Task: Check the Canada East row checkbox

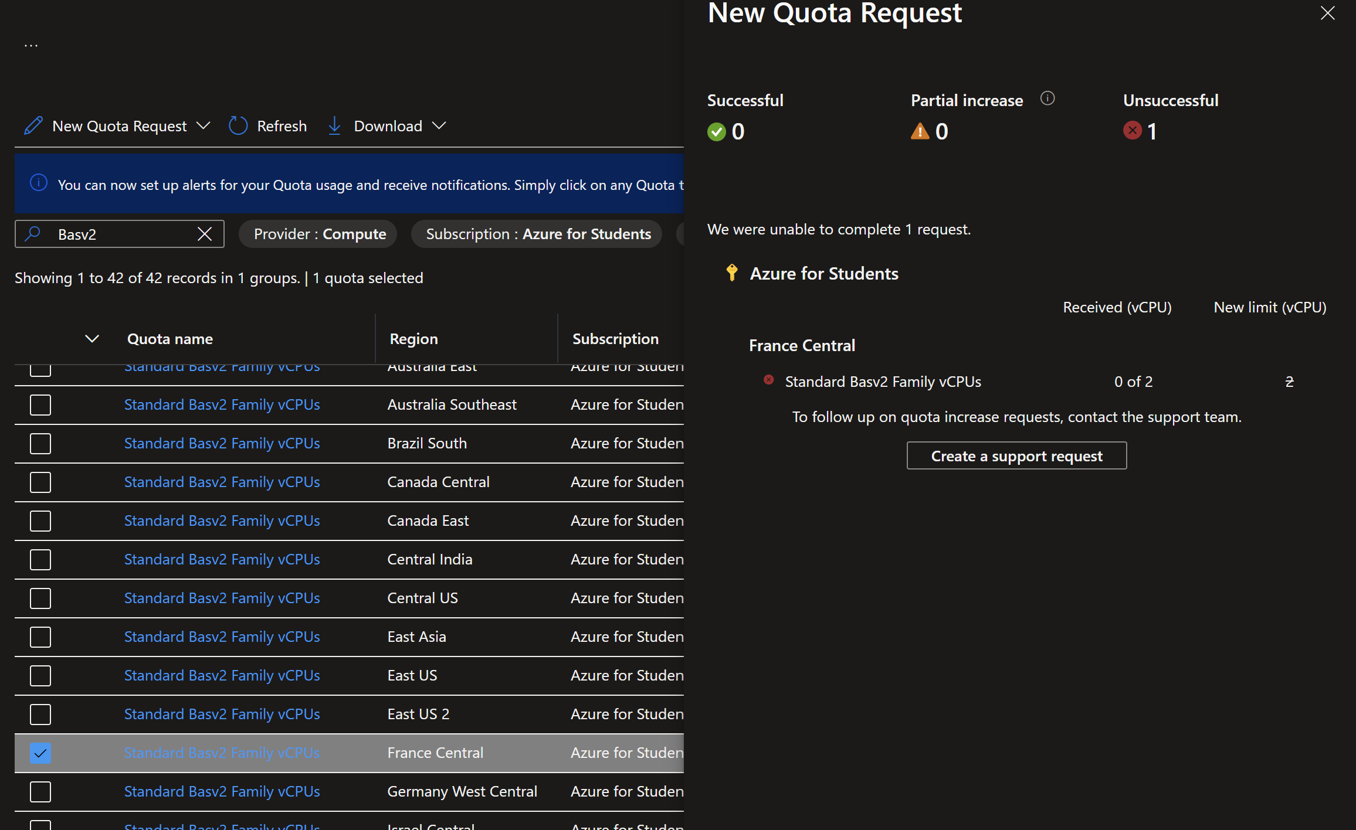Action: tap(40, 521)
